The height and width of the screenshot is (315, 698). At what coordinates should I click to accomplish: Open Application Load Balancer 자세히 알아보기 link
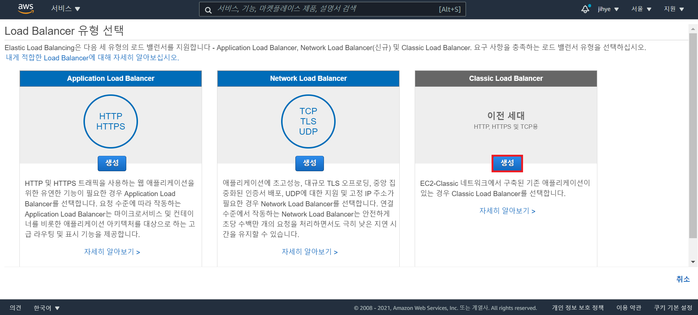[112, 252]
